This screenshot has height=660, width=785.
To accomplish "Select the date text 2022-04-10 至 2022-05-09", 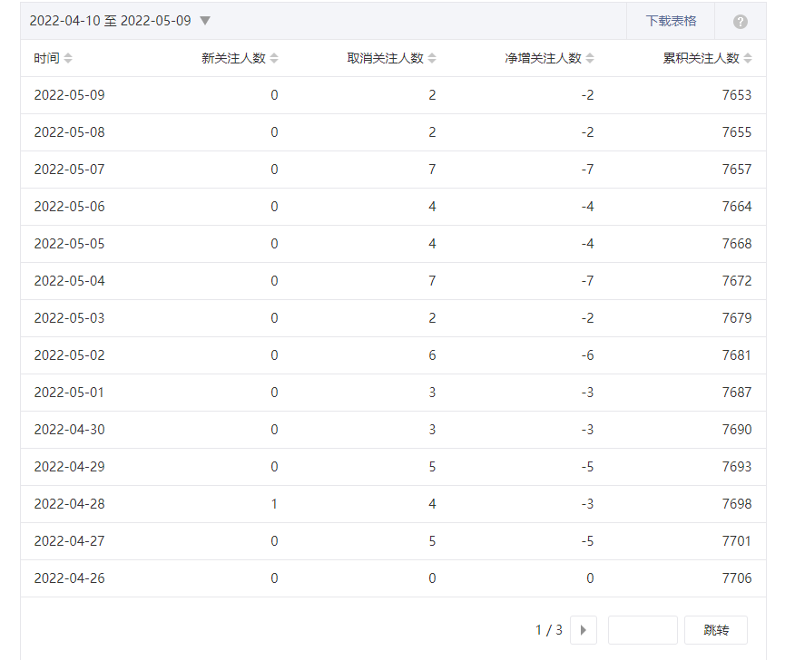I will point(110,21).
